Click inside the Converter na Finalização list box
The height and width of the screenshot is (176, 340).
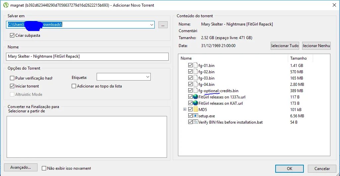[x=87, y=137]
